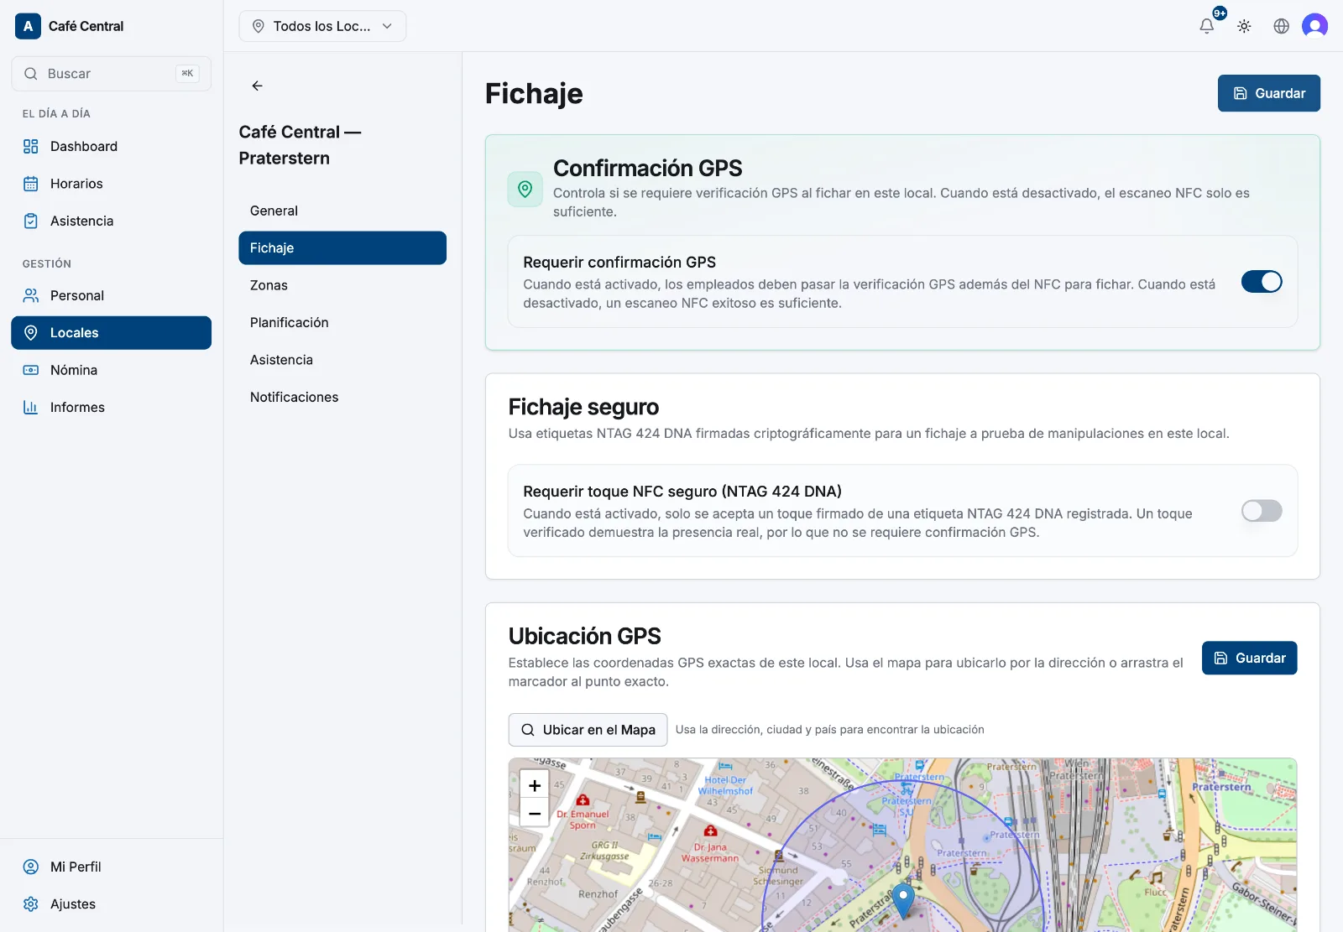
Task: Toggle light/dark theme sun icon
Action: pyautogui.click(x=1244, y=26)
